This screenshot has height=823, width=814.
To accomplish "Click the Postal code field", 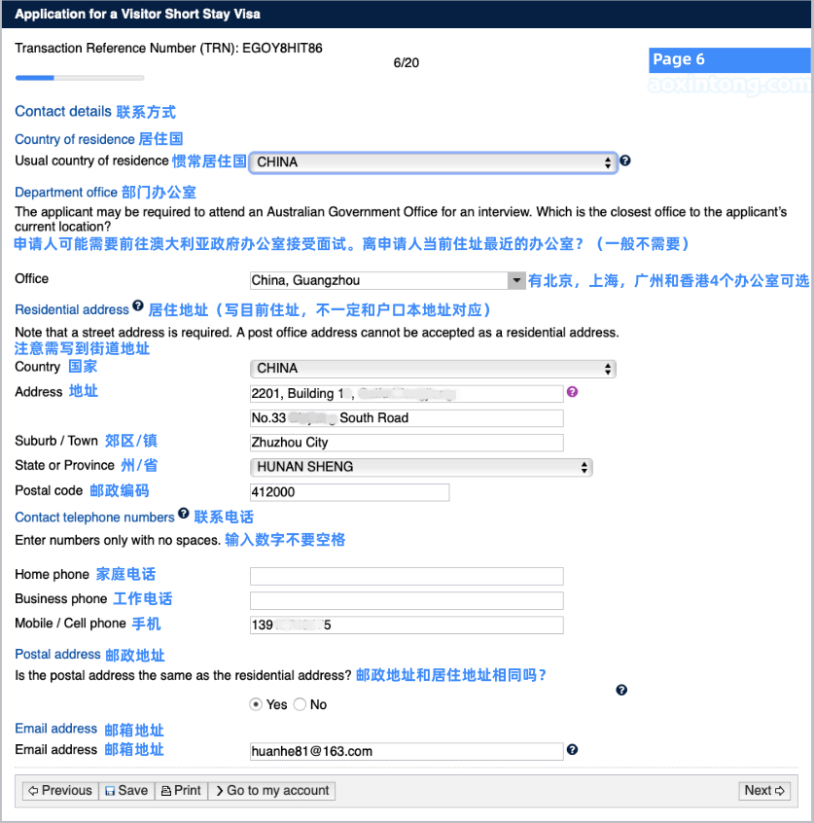I will (349, 492).
